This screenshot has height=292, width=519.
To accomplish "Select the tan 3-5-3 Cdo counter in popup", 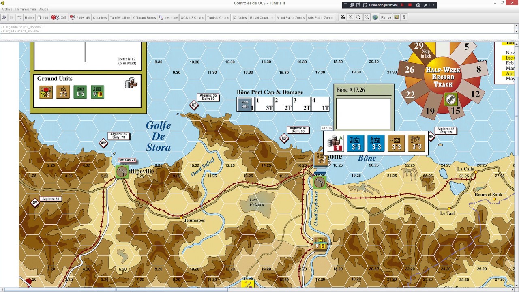I will pyautogui.click(x=416, y=143).
